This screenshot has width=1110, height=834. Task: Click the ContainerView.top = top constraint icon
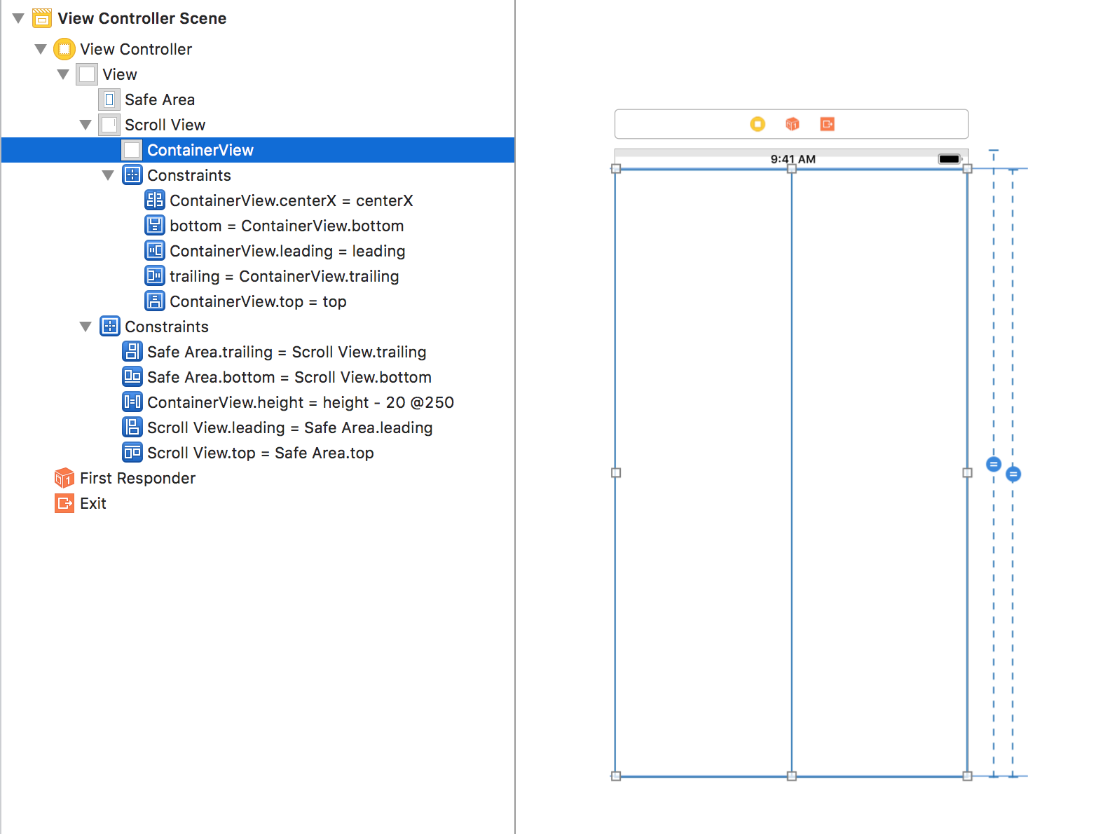pos(155,301)
